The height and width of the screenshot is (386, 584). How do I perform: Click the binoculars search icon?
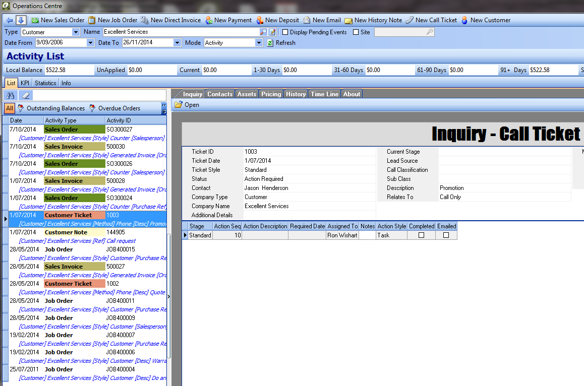pos(11,95)
